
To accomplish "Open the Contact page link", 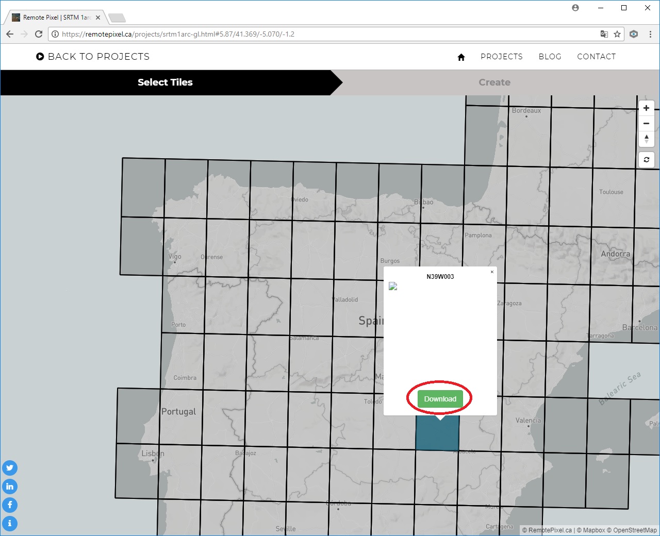I will [x=596, y=57].
